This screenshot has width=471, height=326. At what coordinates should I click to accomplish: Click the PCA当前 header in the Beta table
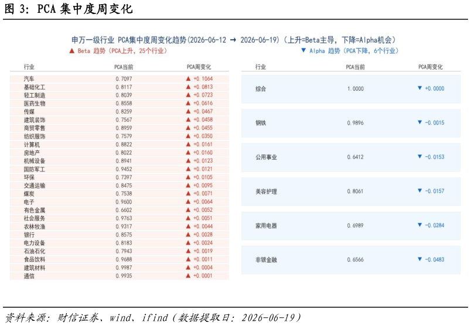[124, 67]
